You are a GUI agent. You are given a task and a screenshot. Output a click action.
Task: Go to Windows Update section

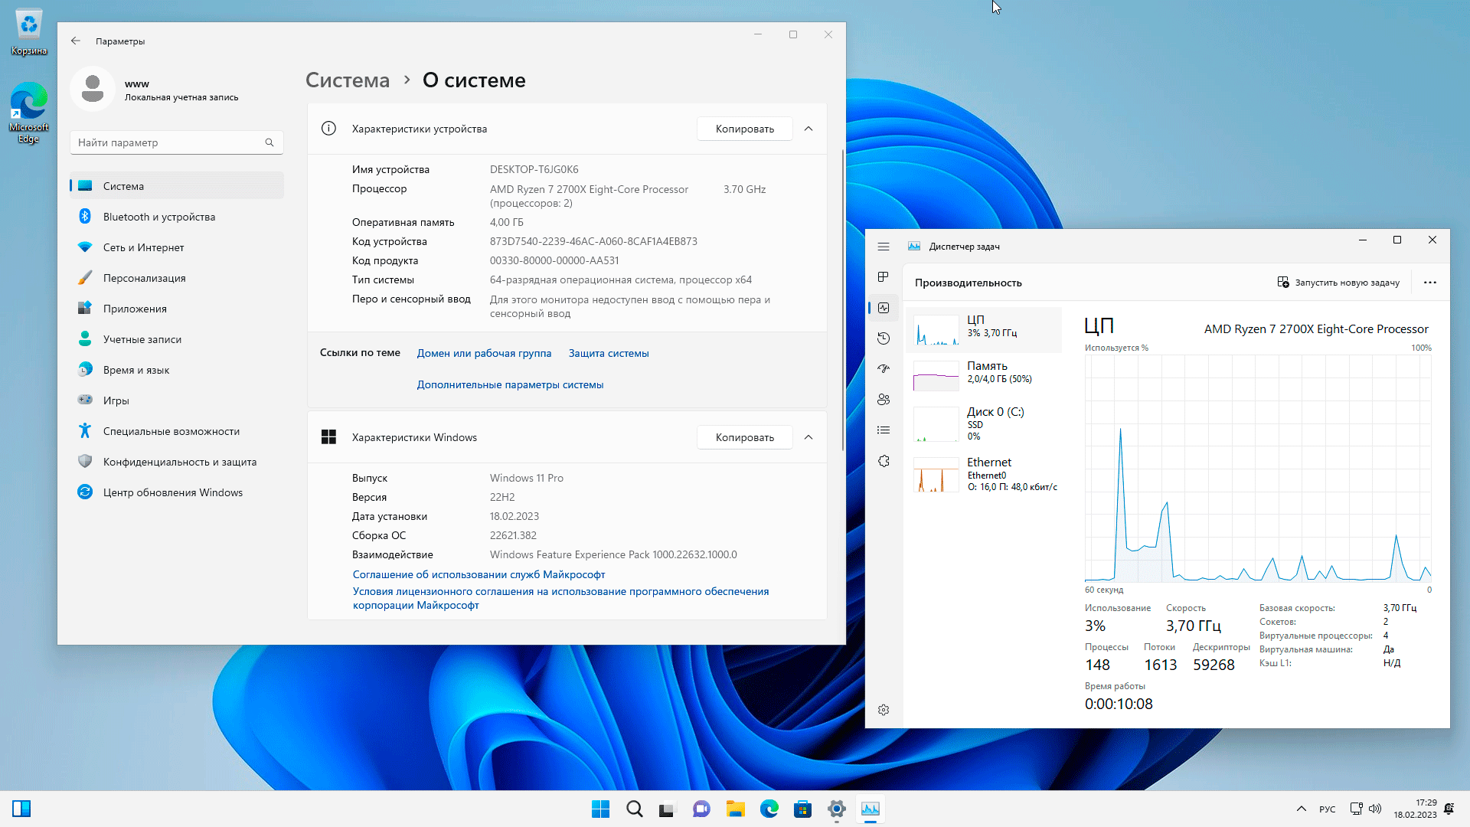pyautogui.click(x=172, y=492)
